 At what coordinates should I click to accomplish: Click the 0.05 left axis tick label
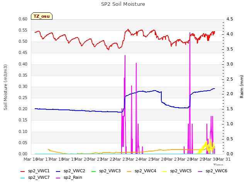point(23,143)
